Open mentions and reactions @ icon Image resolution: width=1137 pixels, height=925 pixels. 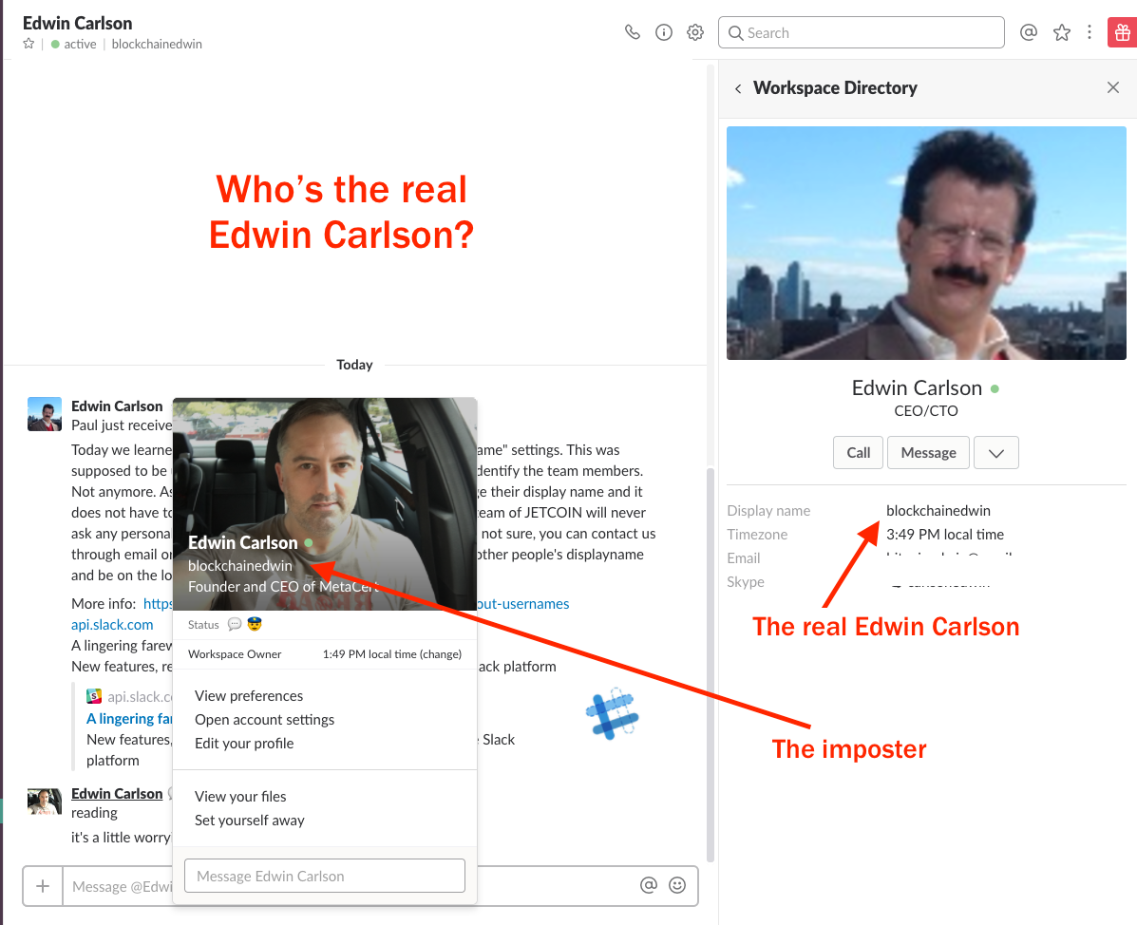pos(1028,32)
